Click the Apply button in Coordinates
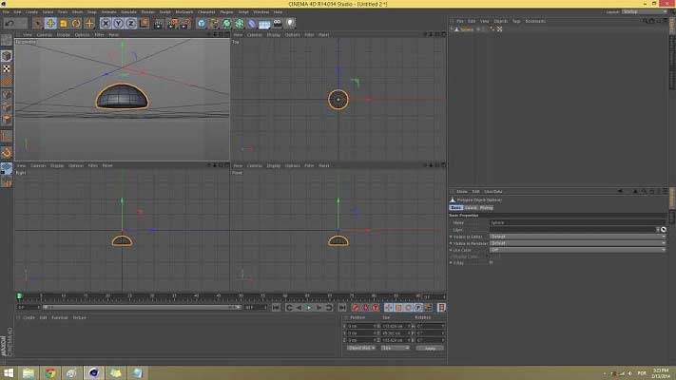The width and height of the screenshot is (676, 380). point(429,348)
